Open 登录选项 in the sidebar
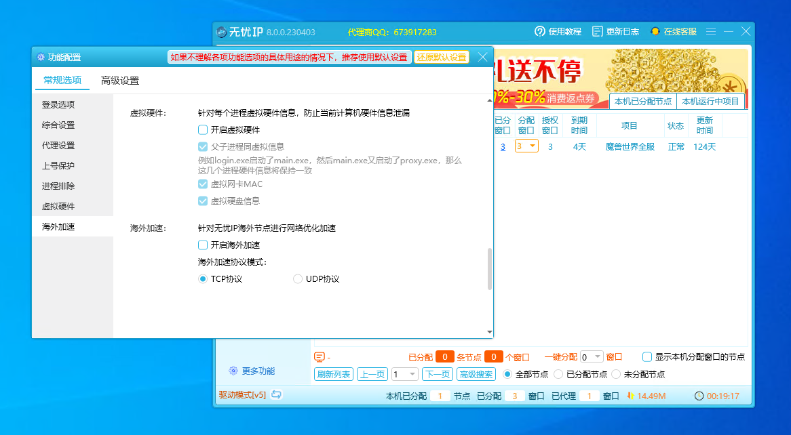This screenshot has height=435, width=791. coord(73,104)
